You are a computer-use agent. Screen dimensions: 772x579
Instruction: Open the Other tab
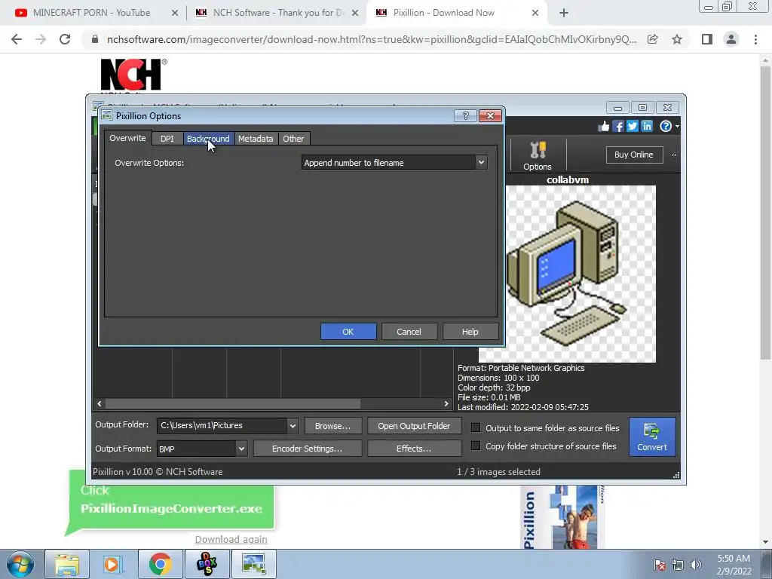(293, 139)
